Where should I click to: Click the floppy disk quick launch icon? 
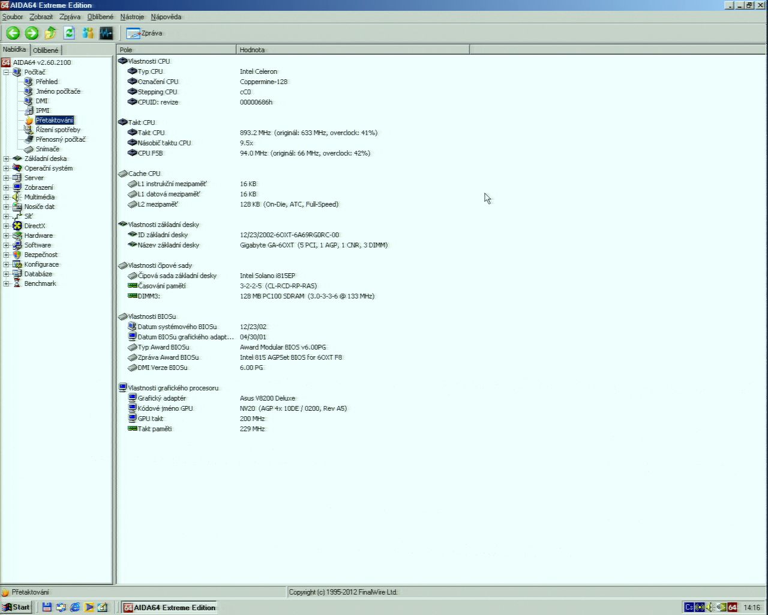(47, 607)
